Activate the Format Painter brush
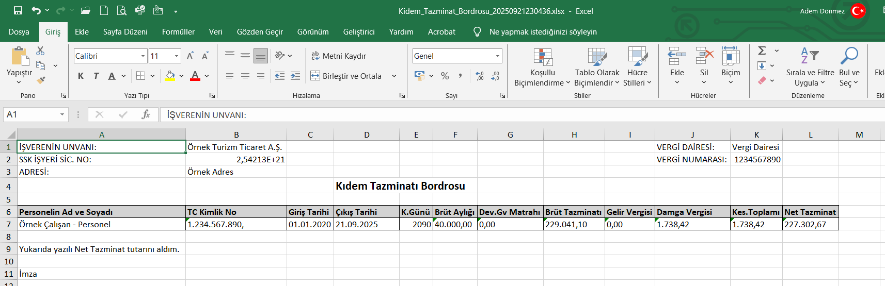This screenshot has width=885, height=286. pyautogui.click(x=41, y=80)
